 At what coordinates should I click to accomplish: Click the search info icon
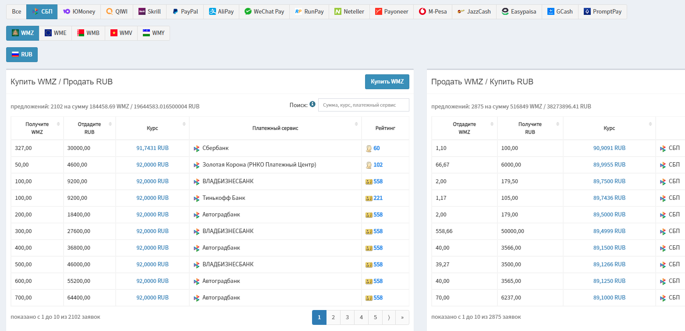tap(312, 104)
